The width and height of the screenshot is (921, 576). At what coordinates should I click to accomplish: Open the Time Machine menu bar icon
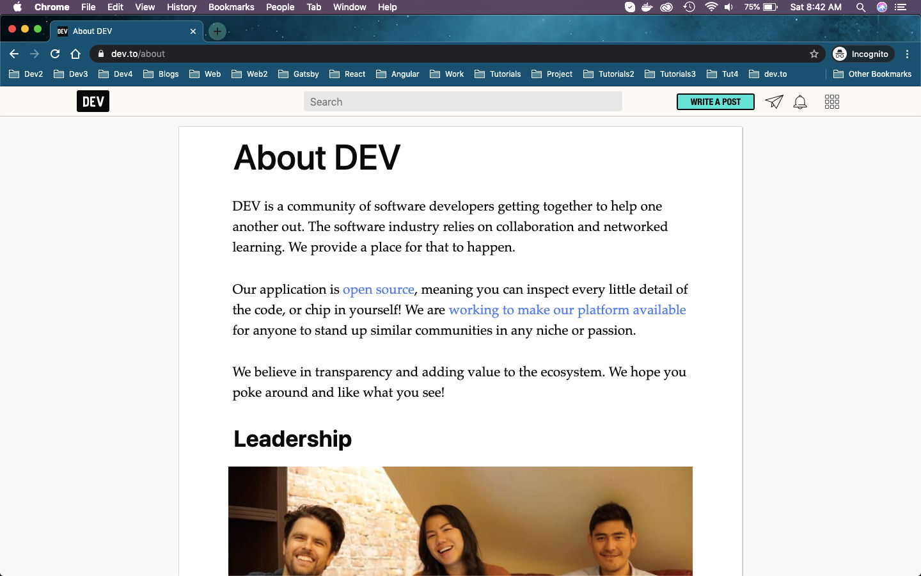689,7
